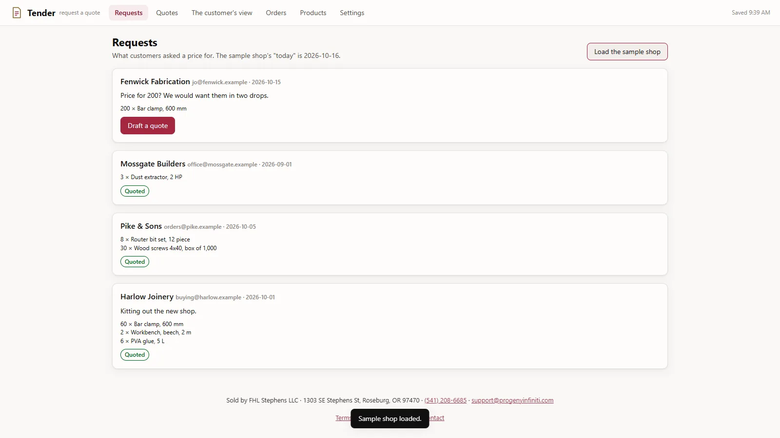Click the Quoted badge on Mossgate Builders
Viewport: 780px width, 438px height.
tap(135, 191)
